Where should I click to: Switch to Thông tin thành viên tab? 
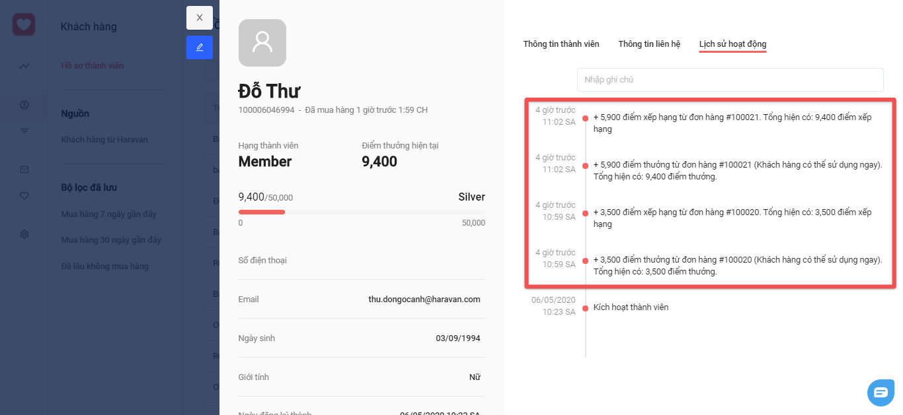561,44
